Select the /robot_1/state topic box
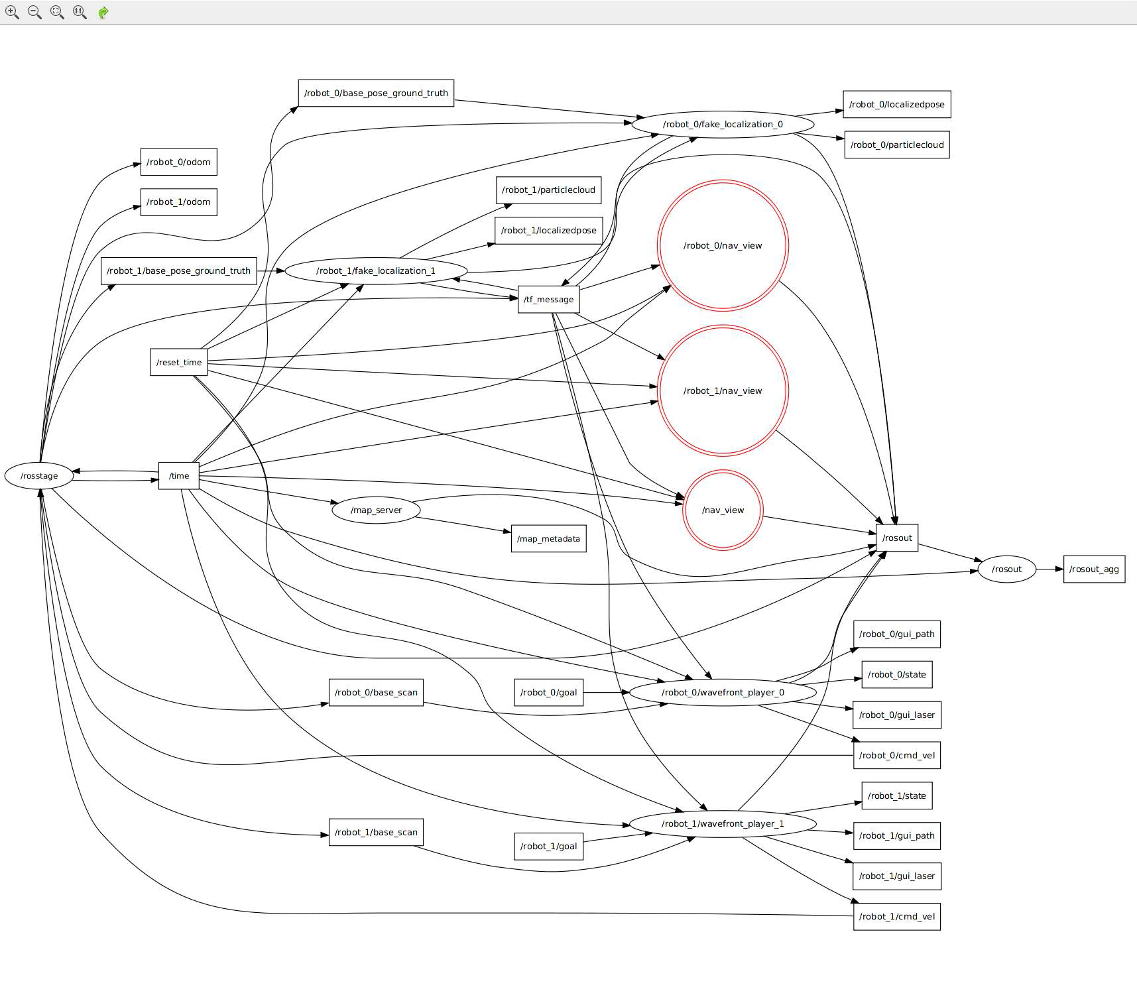Screen dimensions: 1137x1007 (x=897, y=796)
